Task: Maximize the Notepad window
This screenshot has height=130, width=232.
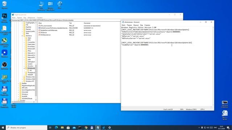Action: [x=206, y=22]
